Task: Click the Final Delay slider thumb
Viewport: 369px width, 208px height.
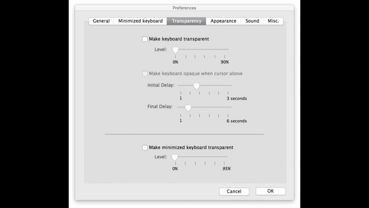Action: click(x=188, y=107)
